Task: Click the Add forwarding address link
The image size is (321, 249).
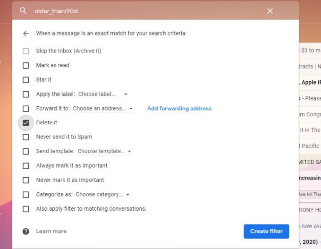Action: [179, 108]
